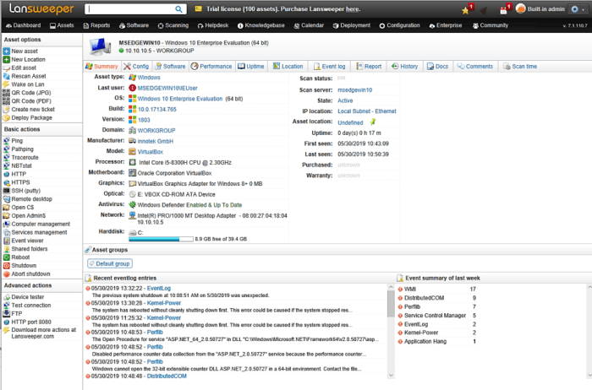
Task: Click the WORKGROUP domain link
Action: point(156,130)
